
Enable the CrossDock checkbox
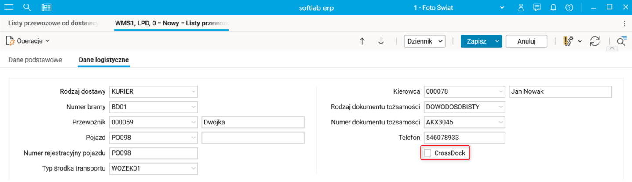coord(428,153)
